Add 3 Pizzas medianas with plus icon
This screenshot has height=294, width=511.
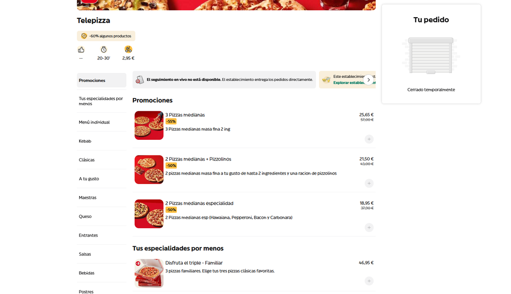click(369, 139)
